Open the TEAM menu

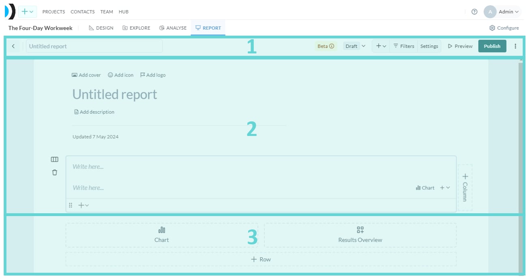pos(107,12)
